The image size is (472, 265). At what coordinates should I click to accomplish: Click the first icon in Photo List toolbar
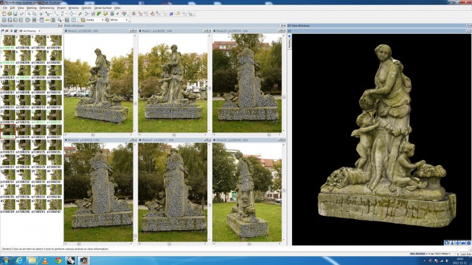tap(3, 31)
